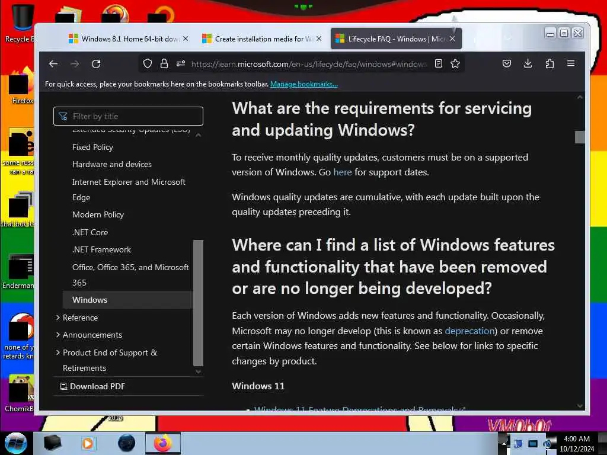Close the Create installation media tab
Viewport: 607px width, 455px height.
coord(318,39)
